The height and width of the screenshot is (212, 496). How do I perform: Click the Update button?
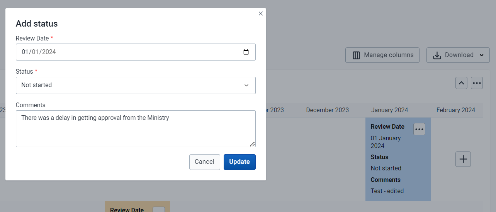(x=240, y=162)
